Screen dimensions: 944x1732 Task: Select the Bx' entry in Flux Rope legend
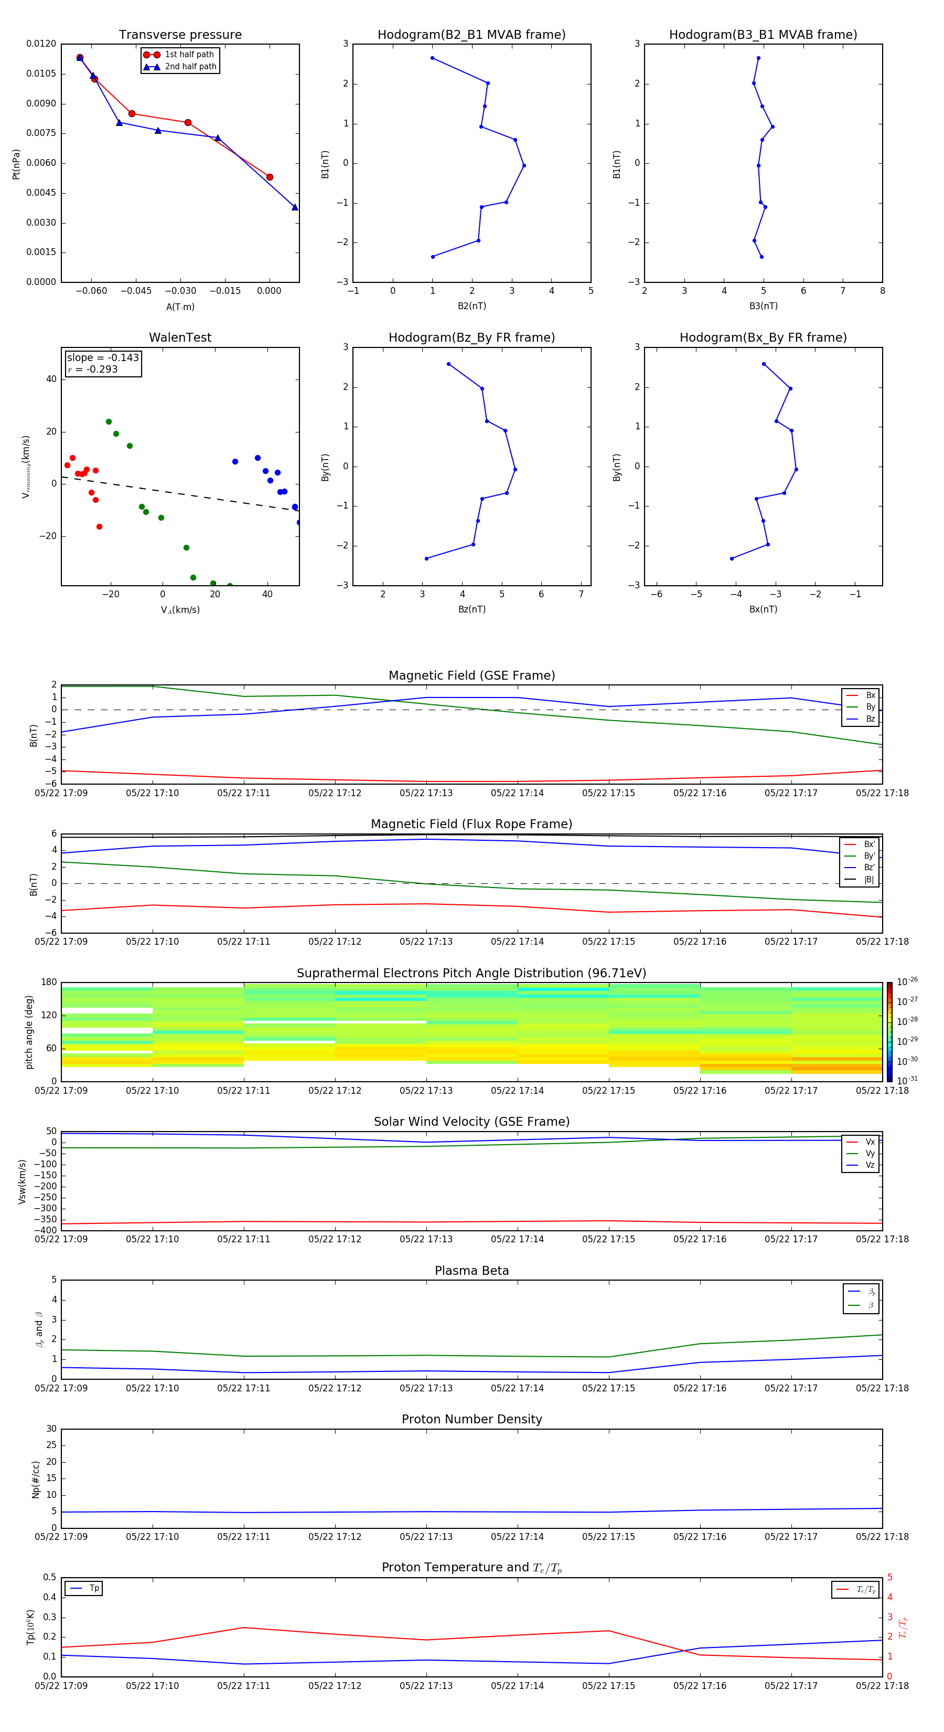860,844
